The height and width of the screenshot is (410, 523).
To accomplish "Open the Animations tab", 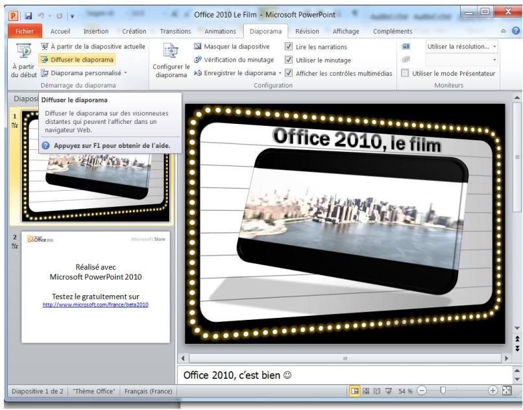I will pyautogui.click(x=220, y=31).
